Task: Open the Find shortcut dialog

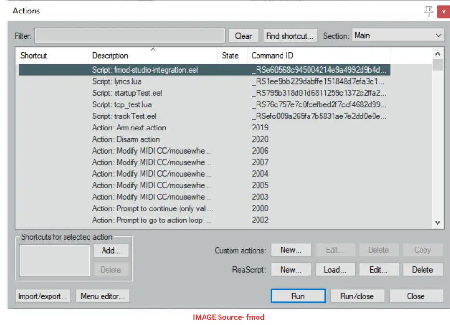Action: [290, 36]
